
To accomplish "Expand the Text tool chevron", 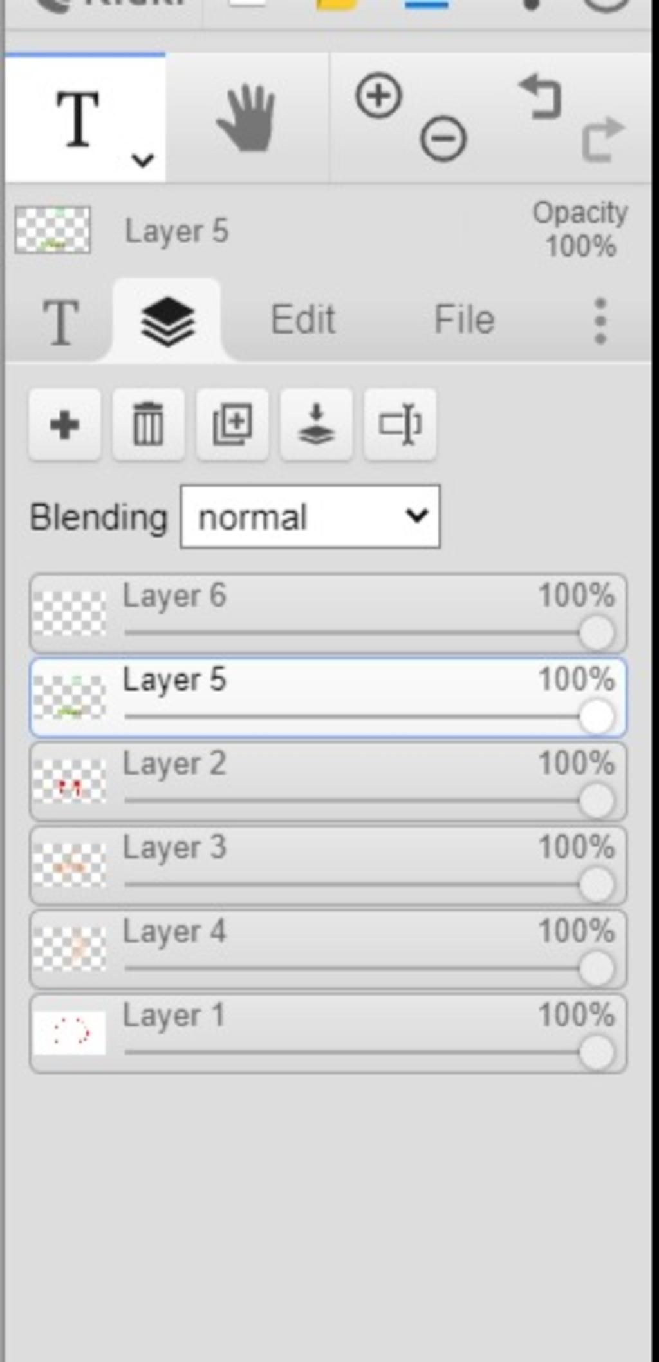I will (142, 159).
